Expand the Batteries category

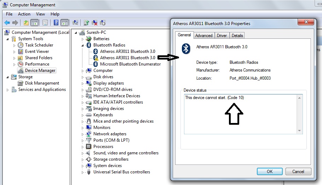point(82,39)
